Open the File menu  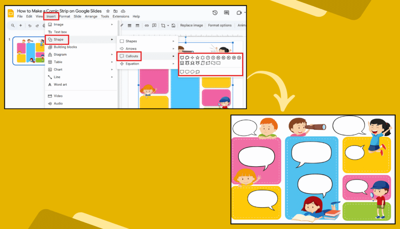click(x=20, y=16)
